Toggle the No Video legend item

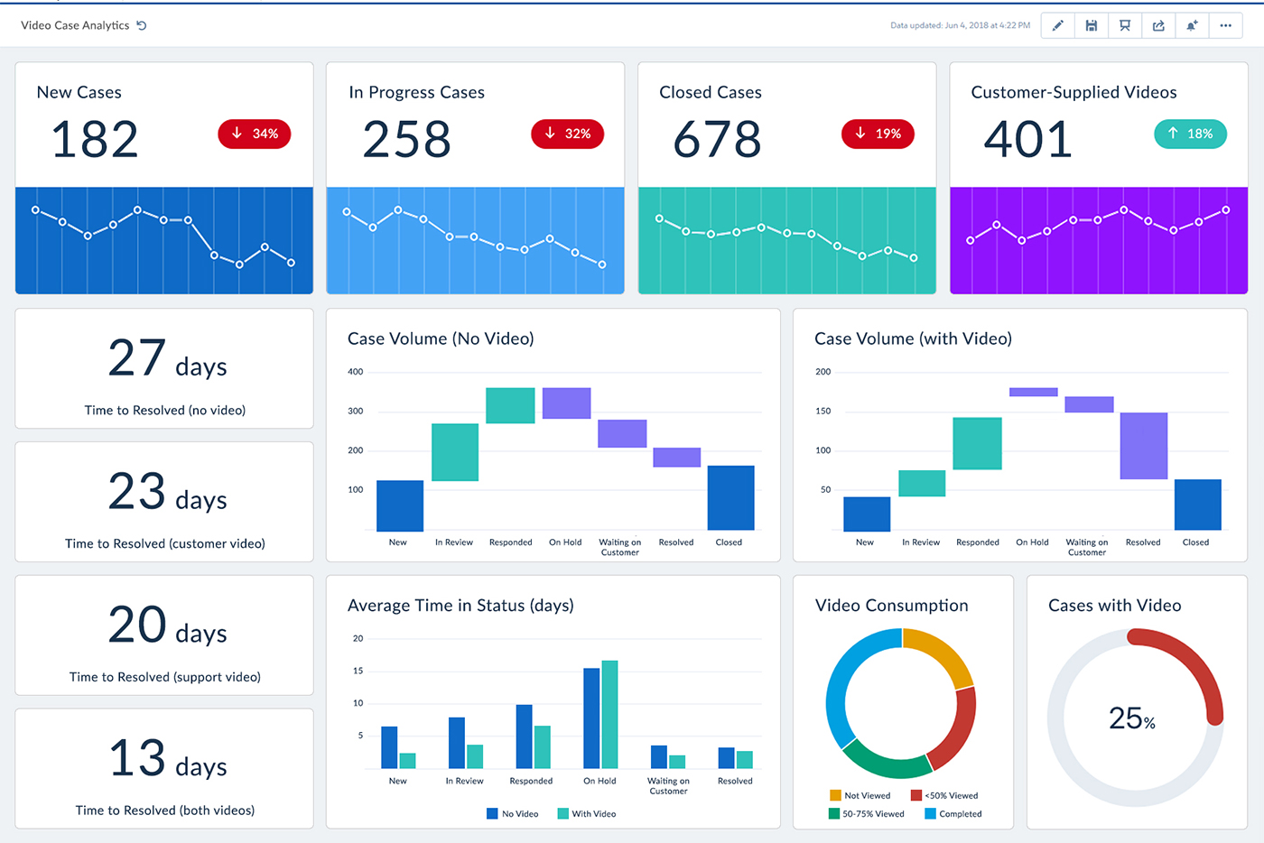512,813
